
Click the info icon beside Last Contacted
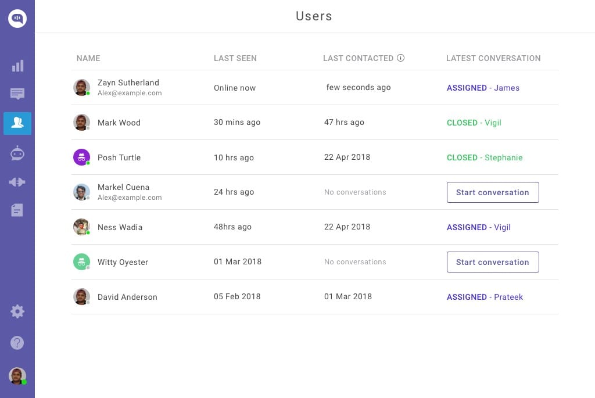pyautogui.click(x=401, y=58)
